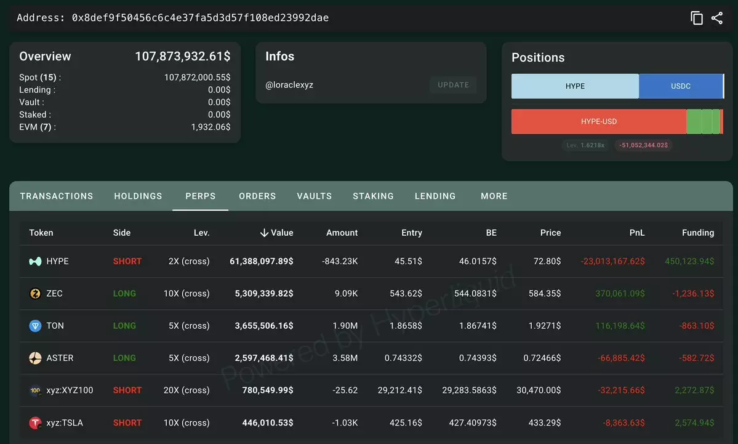Viewport: 738px width, 444px height.
Task: Click the -51,052,344.02$ PnL badge
Action: click(643, 145)
